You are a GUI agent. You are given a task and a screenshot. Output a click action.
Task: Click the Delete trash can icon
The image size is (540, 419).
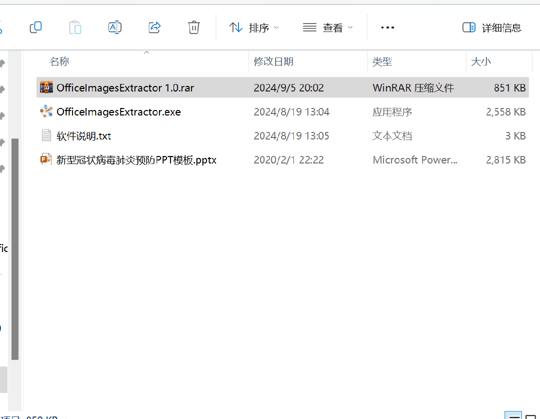[194, 27]
